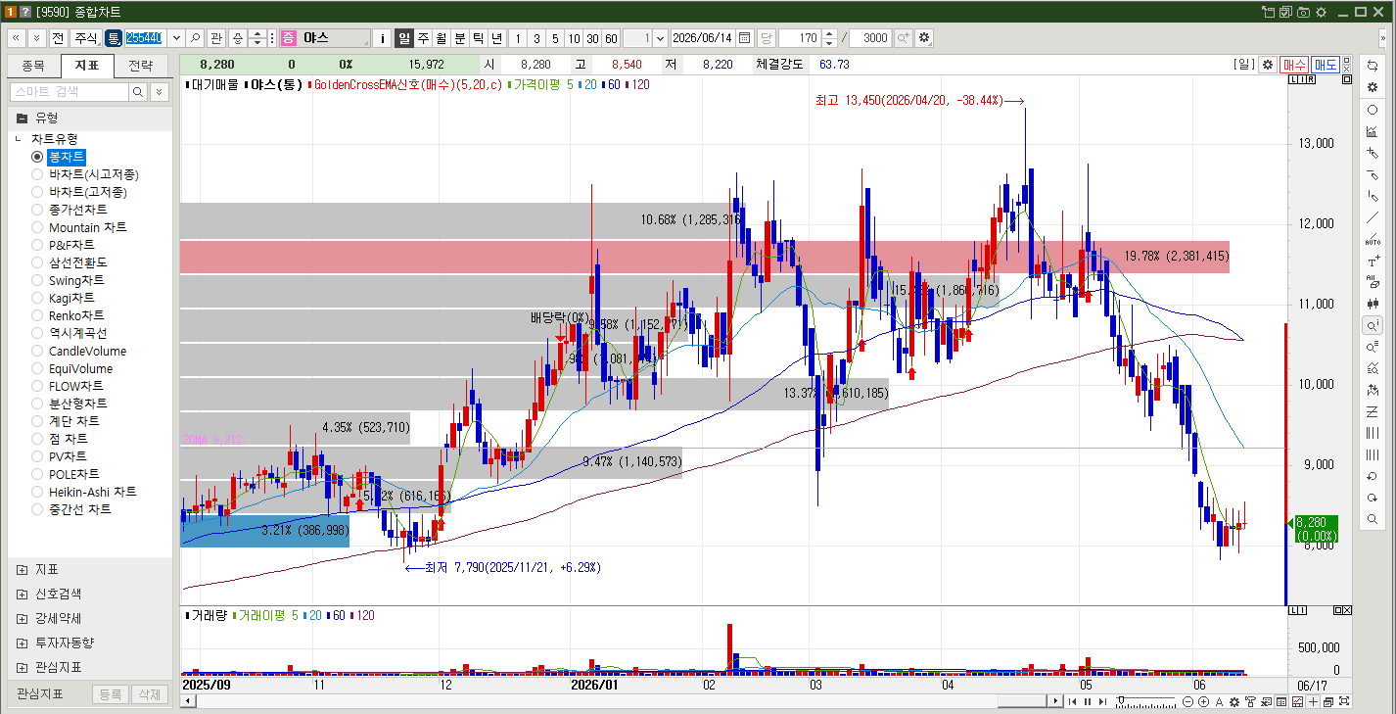Click the 60 minute interval button

tap(611, 38)
